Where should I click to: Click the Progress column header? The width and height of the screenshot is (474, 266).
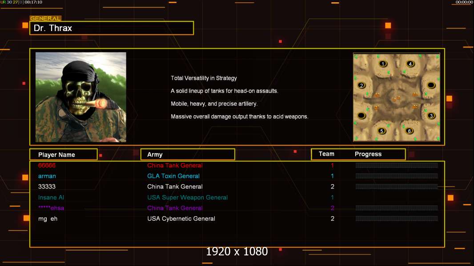click(x=368, y=154)
